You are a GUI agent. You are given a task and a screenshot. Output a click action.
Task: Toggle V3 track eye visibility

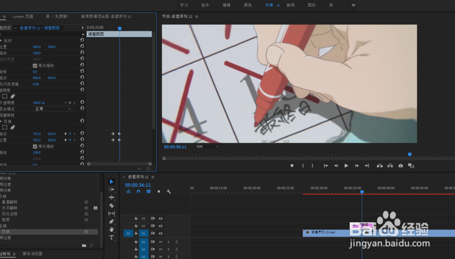161,219
